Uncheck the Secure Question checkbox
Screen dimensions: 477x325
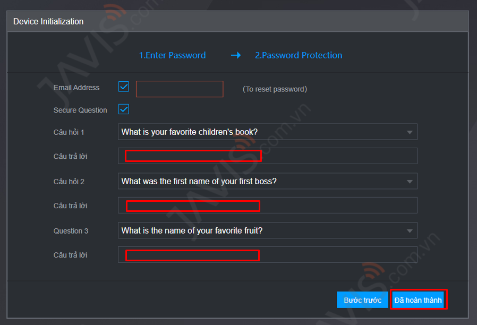pyautogui.click(x=124, y=109)
